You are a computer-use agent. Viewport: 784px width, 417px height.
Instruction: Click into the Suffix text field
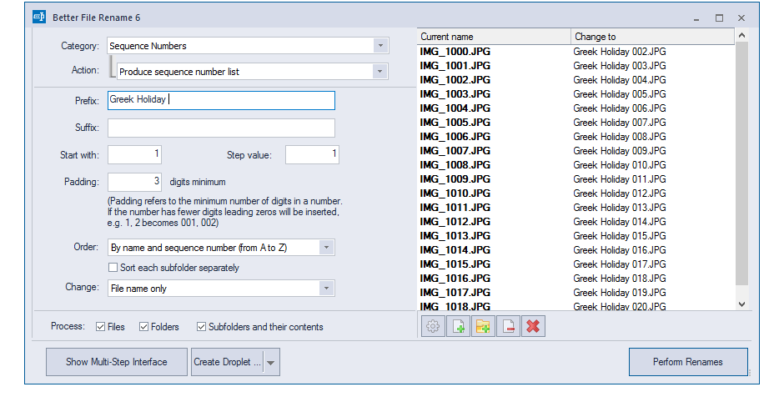pos(221,128)
